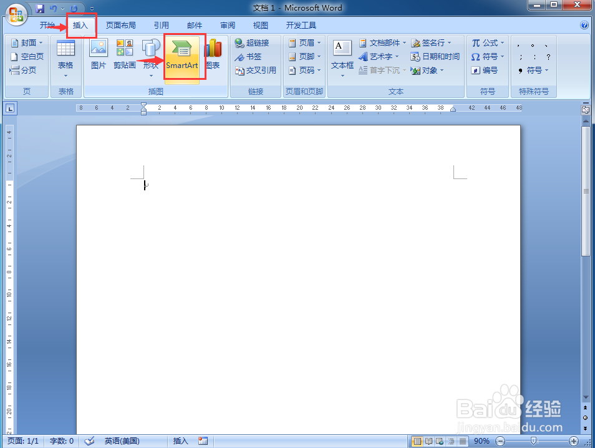Viewport: 595px width, 448px height.
Task: Insert a 分页 page break
Action: (x=23, y=71)
